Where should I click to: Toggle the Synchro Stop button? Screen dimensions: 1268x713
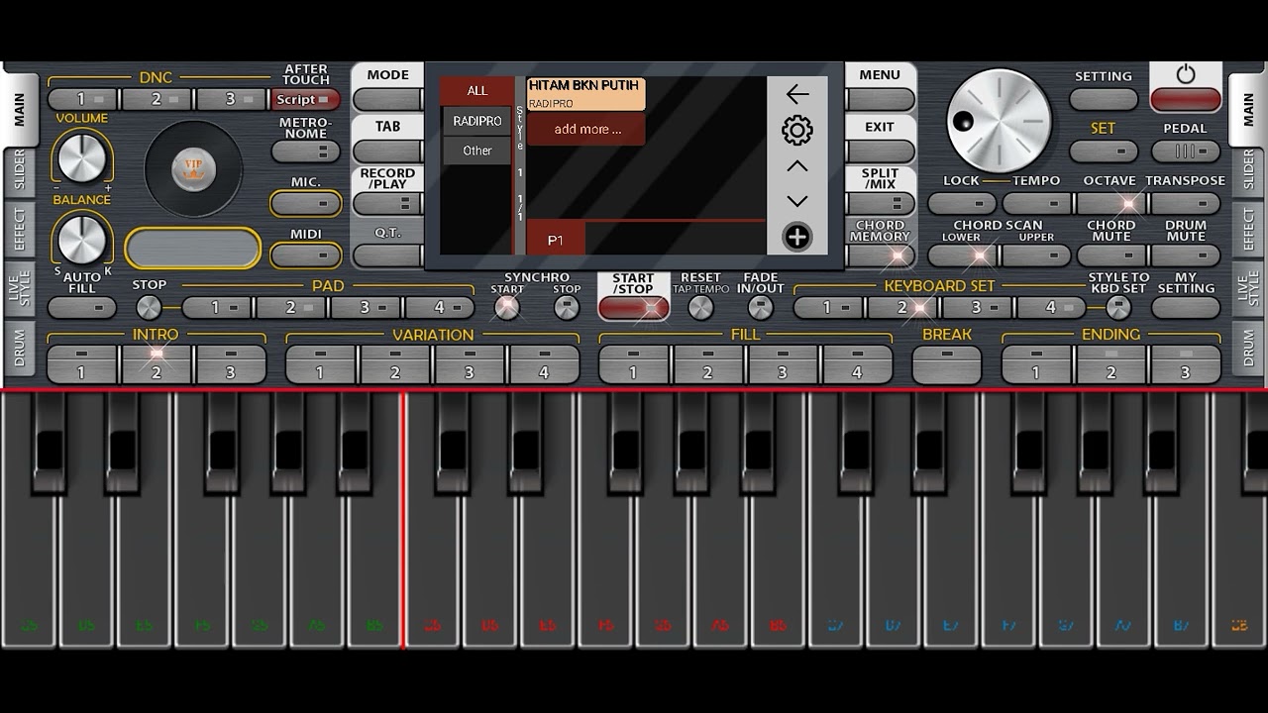567,307
